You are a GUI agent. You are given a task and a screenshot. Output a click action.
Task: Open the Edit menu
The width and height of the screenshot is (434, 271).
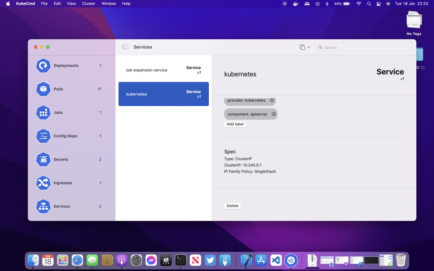click(57, 4)
